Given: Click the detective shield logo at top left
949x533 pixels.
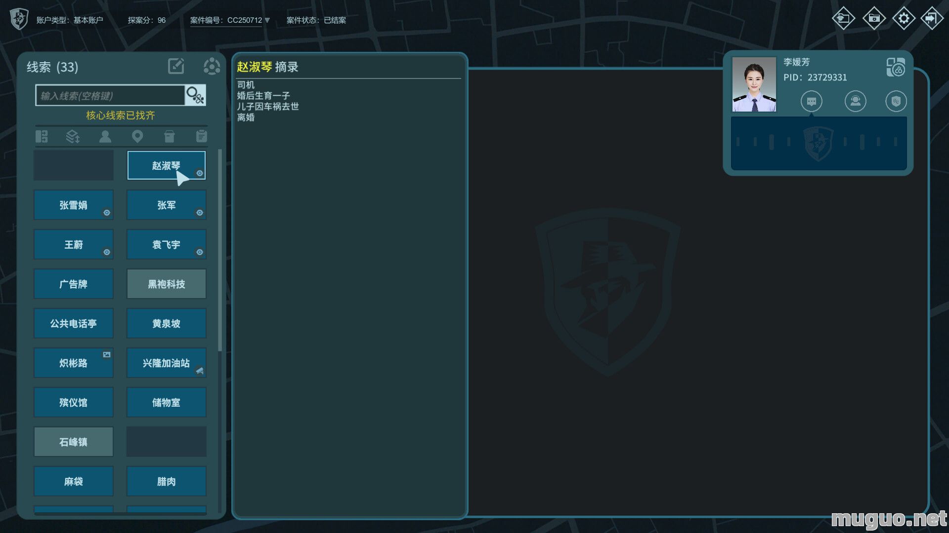Looking at the screenshot, I should tap(19, 19).
